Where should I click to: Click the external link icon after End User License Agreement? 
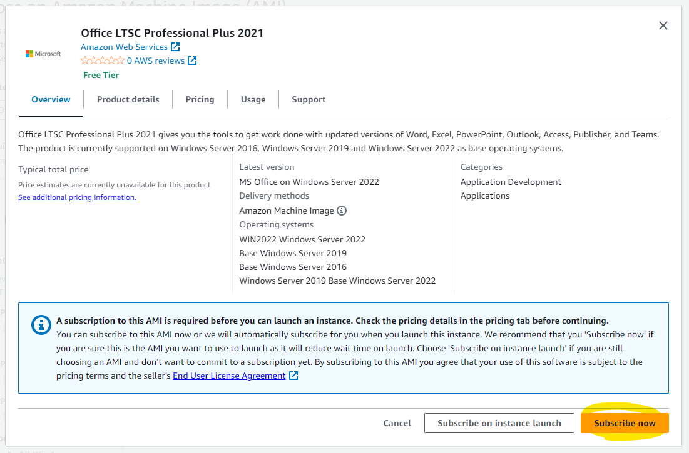(x=292, y=376)
